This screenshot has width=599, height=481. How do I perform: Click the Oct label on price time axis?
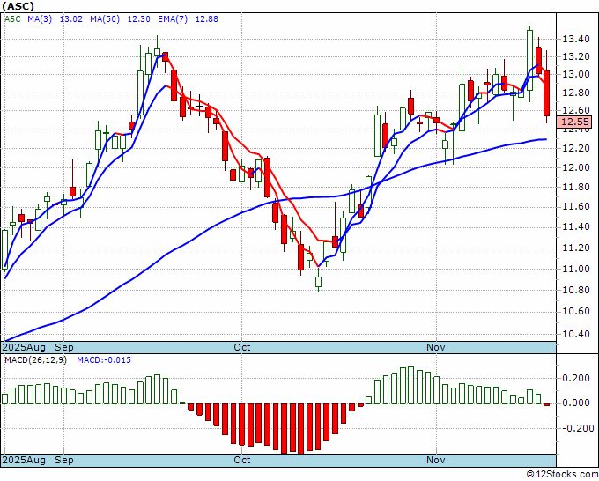click(242, 347)
